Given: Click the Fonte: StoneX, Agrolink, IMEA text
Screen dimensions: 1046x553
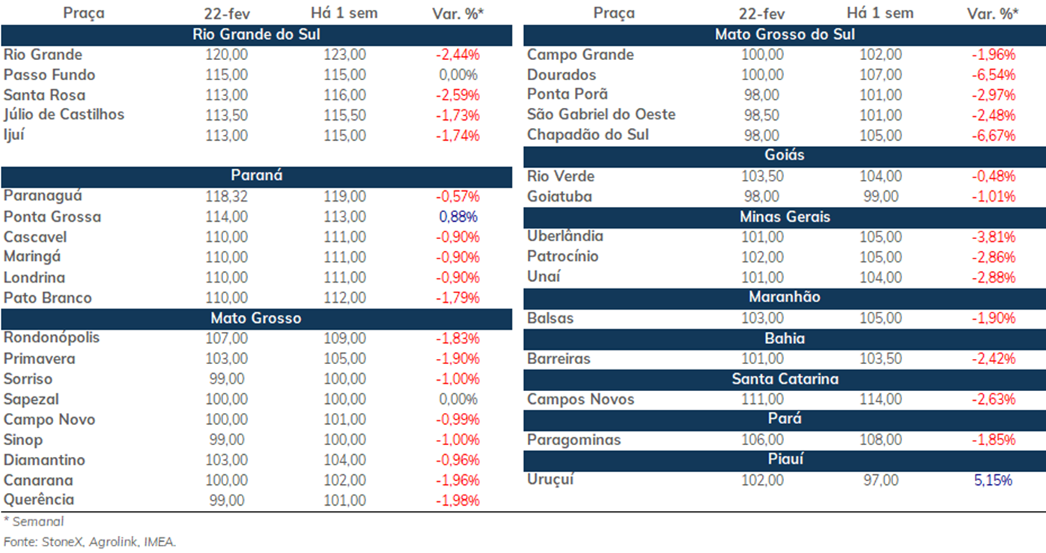Looking at the screenshot, I should [90, 541].
